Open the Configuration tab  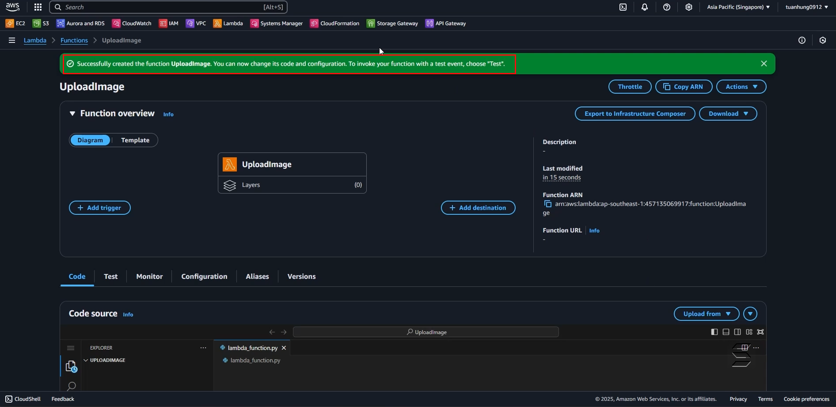[x=204, y=277]
